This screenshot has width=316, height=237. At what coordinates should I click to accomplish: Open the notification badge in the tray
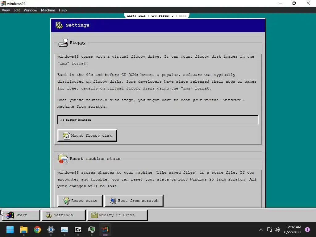click(x=307, y=230)
